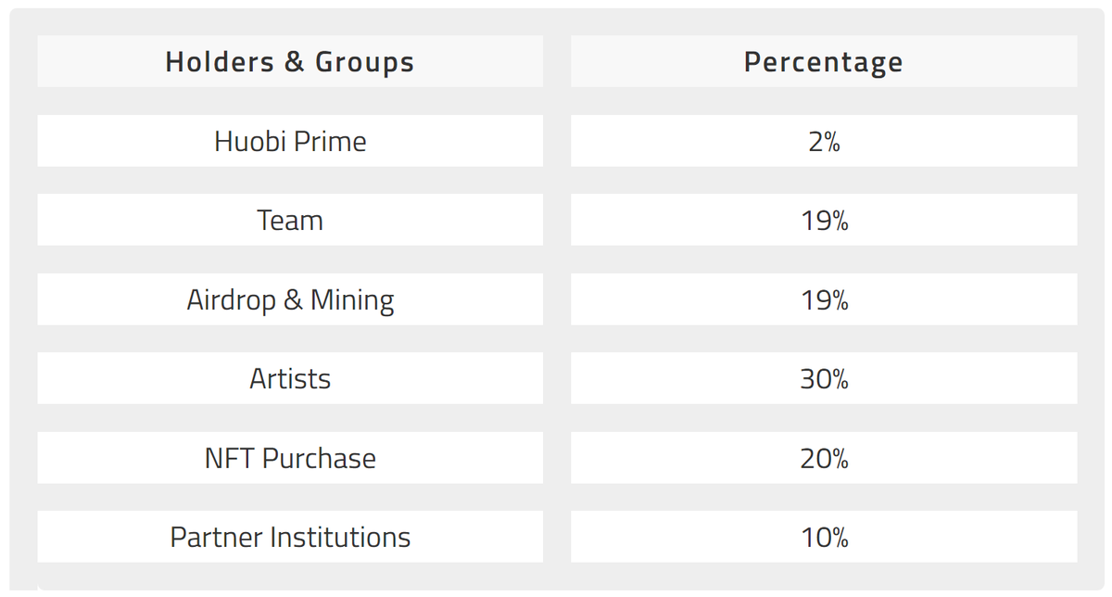Select the Artists row label
This screenshot has width=1112, height=597.
tap(290, 379)
